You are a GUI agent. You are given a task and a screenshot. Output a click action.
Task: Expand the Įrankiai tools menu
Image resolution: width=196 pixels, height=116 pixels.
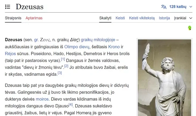coord(183,18)
